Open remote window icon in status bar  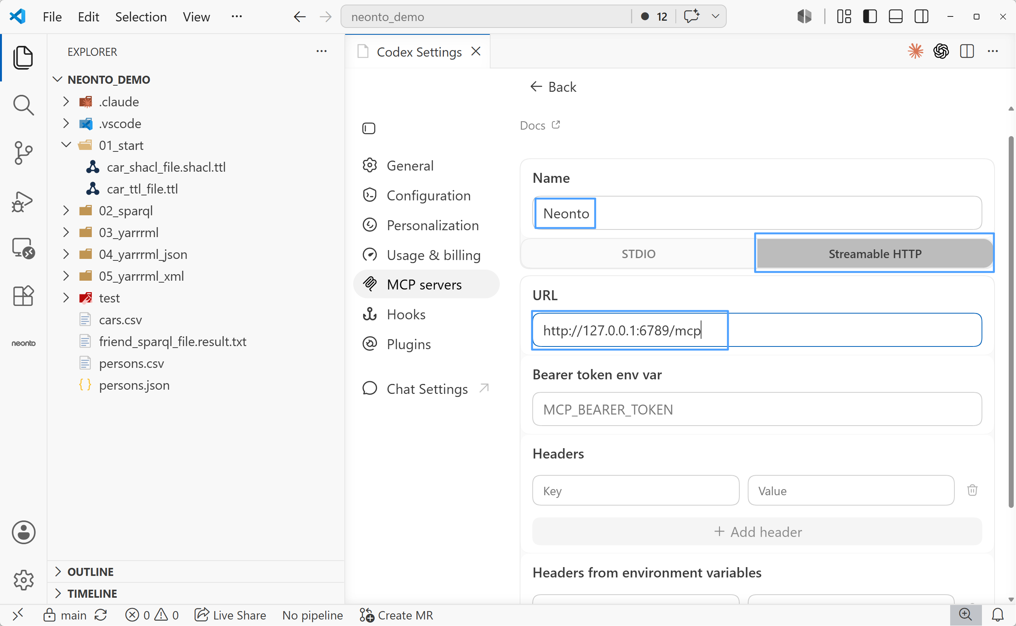[x=17, y=615]
